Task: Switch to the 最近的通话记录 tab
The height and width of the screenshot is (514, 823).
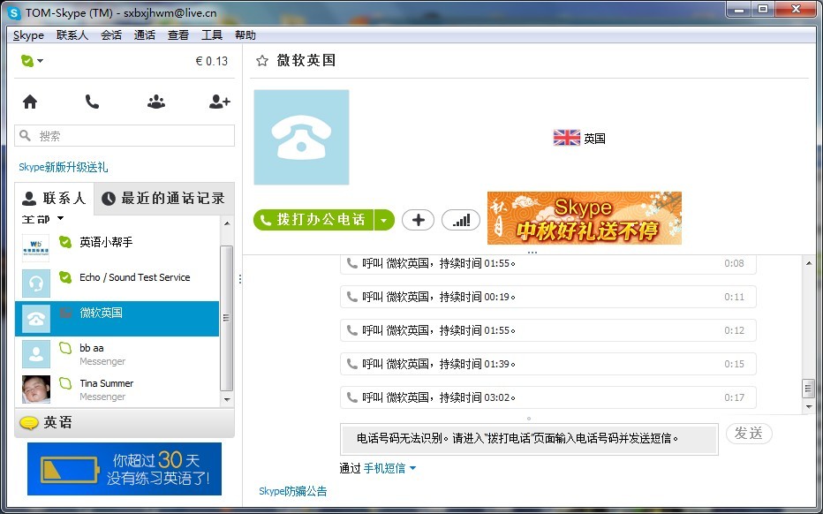Action: 163,199
